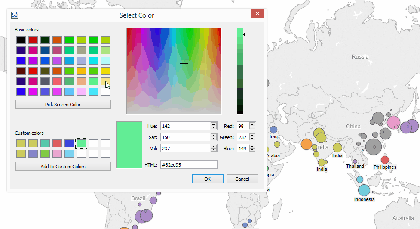Select the teal custom color swatch

coord(45,143)
